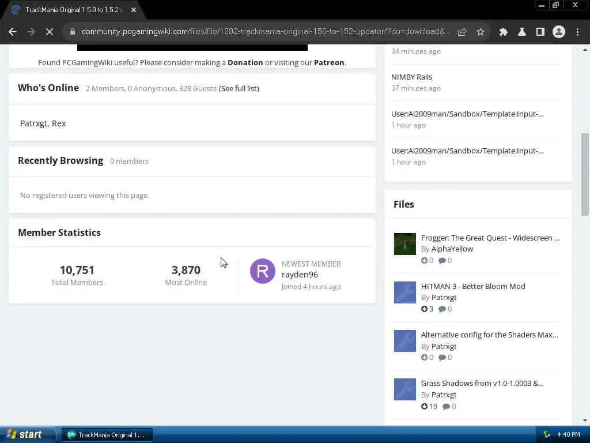Open Grass Shadows from v1.0-1.0003 file

click(x=482, y=383)
